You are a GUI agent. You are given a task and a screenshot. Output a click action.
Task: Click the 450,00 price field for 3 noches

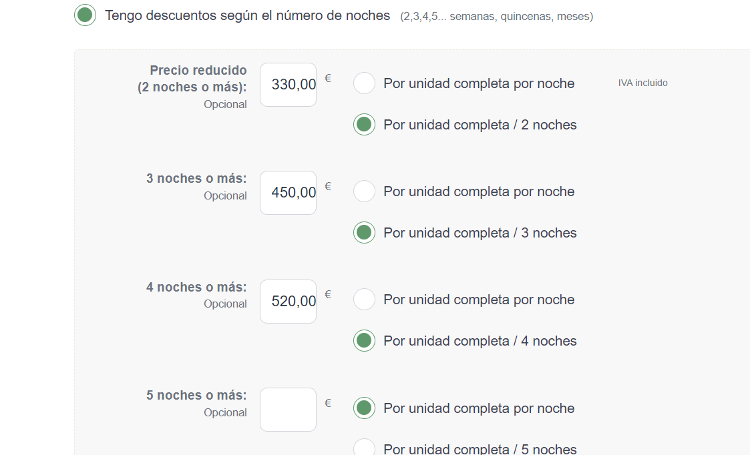(x=288, y=193)
